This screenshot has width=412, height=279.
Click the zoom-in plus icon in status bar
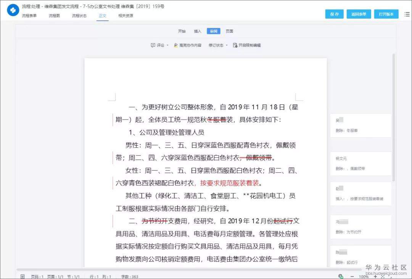376,276
